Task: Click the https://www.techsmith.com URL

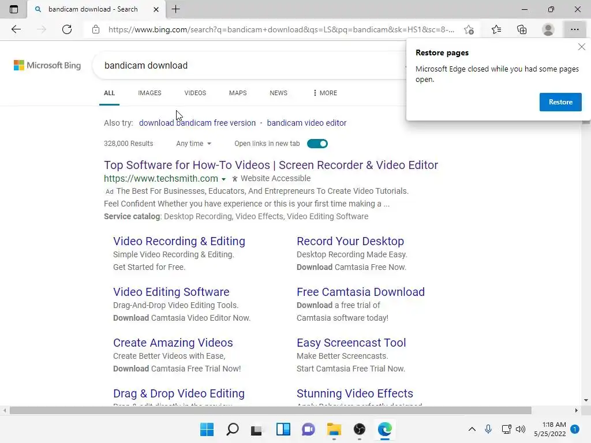Action: (x=161, y=179)
